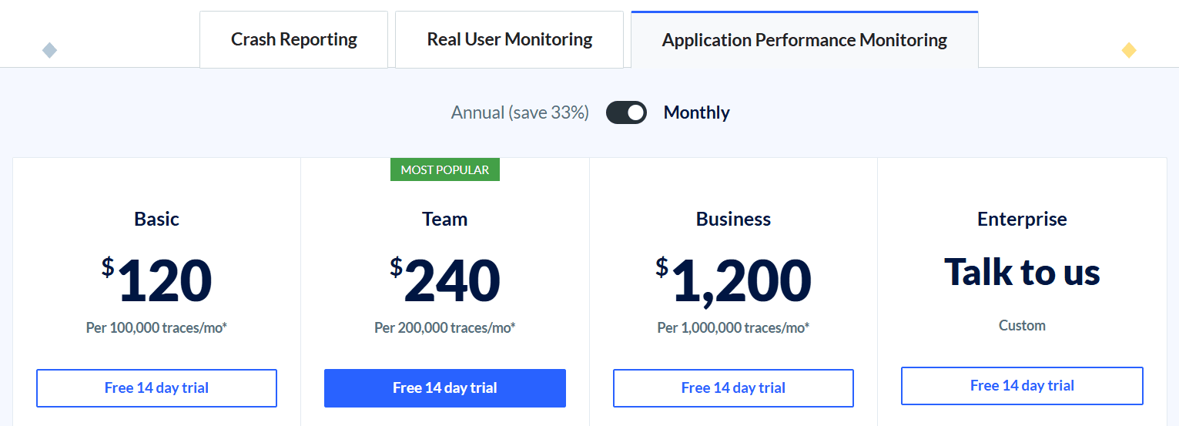Screen dimensions: 1179x426
Task: Click the Annual (save 33%) label
Action: click(x=520, y=112)
